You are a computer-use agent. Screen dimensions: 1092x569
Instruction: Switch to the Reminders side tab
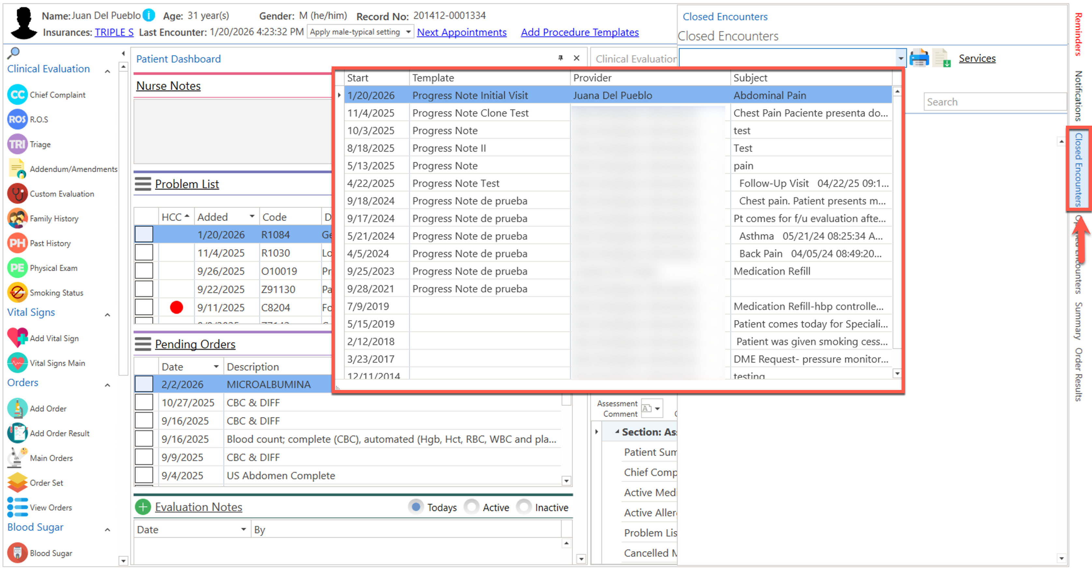pyautogui.click(x=1078, y=34)
